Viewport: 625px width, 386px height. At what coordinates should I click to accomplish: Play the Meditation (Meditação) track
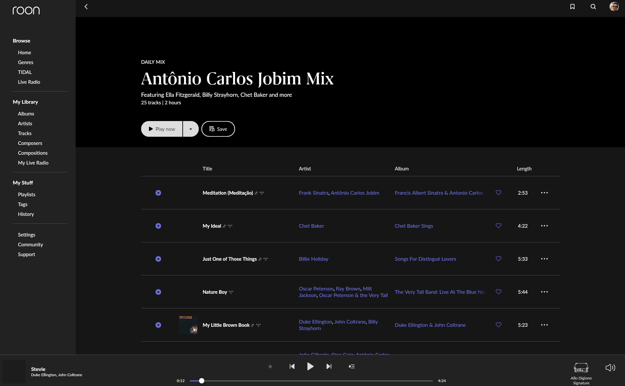pyautogui.click(x=158, y=193)
